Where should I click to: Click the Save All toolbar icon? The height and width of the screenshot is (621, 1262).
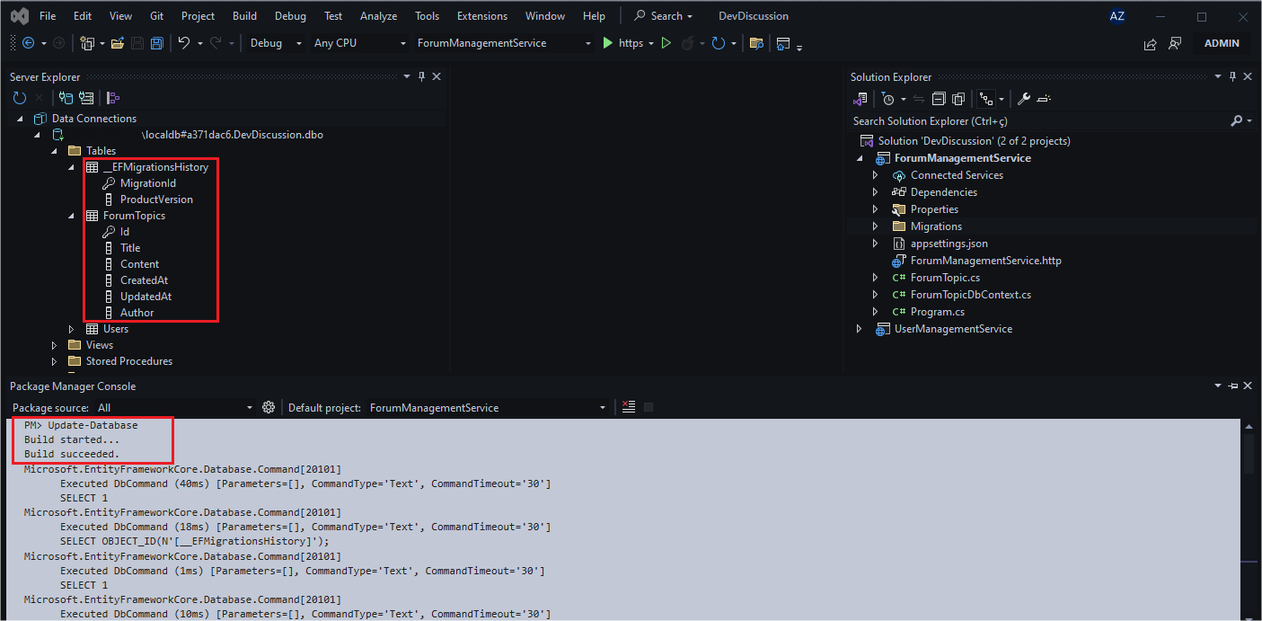[156, 43]
